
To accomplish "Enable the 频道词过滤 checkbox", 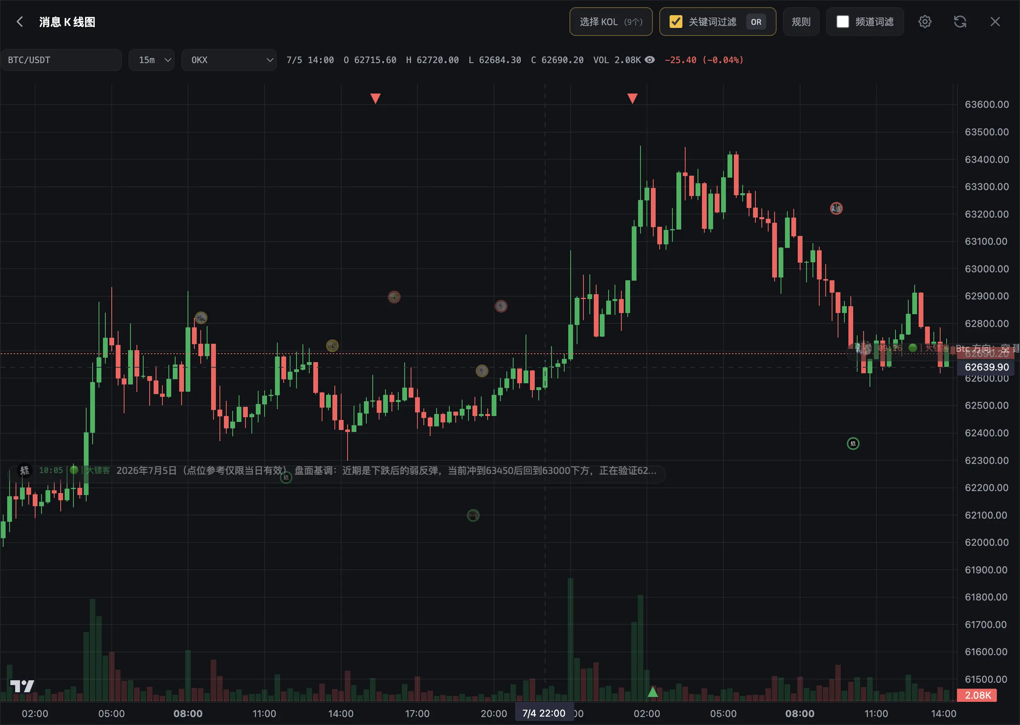I will (x=842, y=22).
